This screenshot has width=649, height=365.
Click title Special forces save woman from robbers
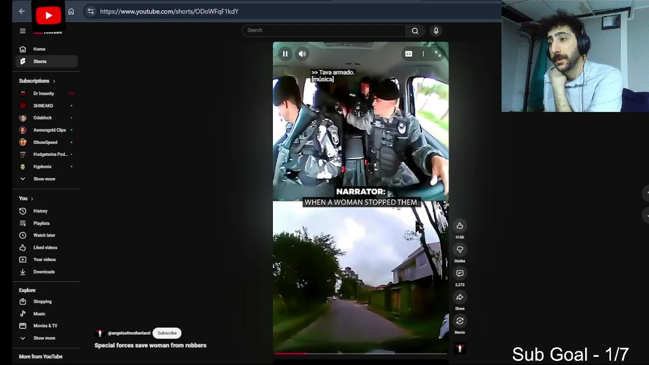(151, 345)
